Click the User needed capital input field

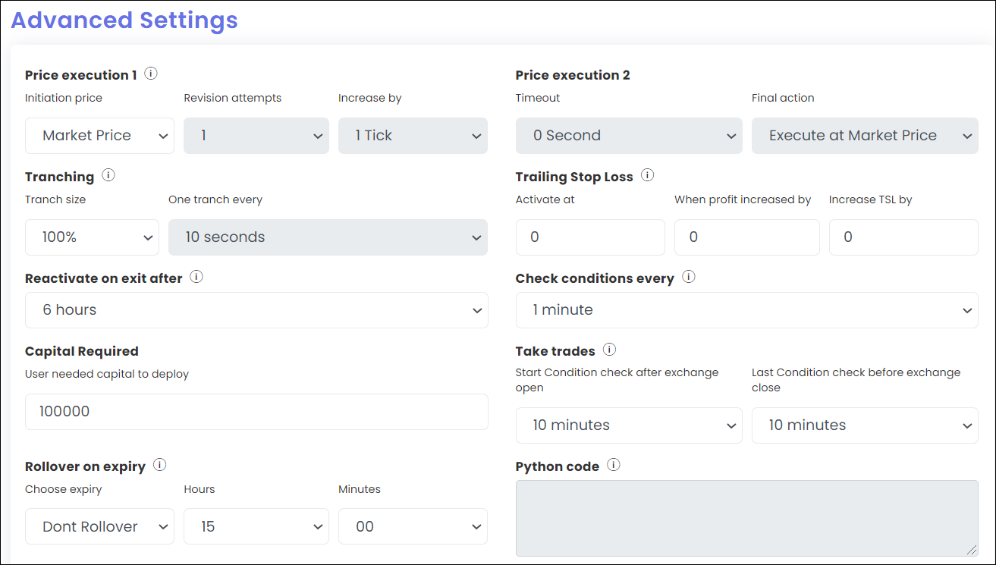(x=256, y=412)
